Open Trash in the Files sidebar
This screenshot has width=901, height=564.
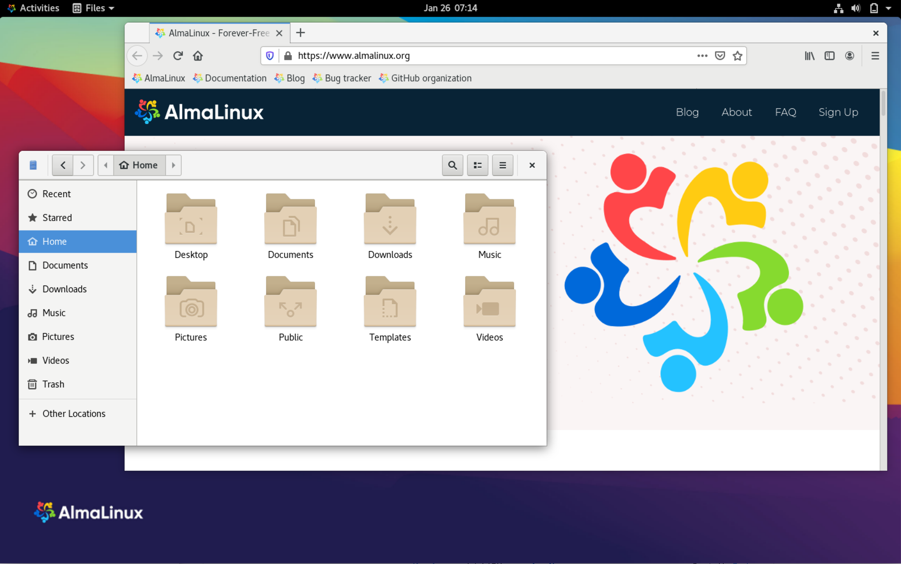[78, 385]
